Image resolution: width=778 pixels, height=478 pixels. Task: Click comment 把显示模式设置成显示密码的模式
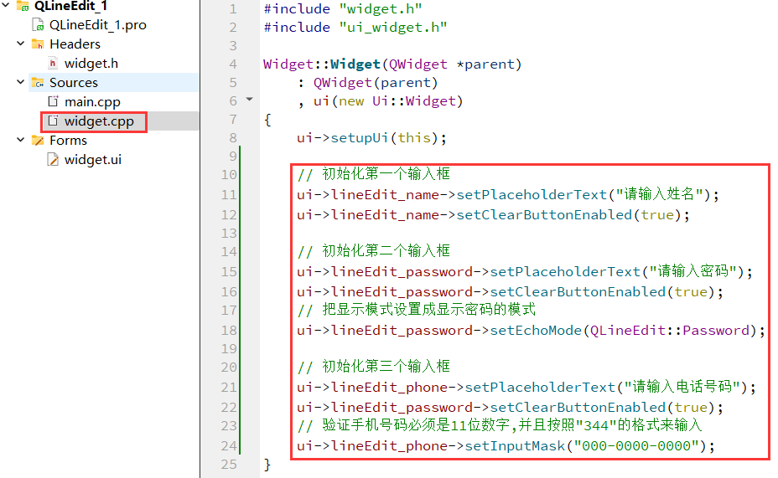(x=417, y=310)
